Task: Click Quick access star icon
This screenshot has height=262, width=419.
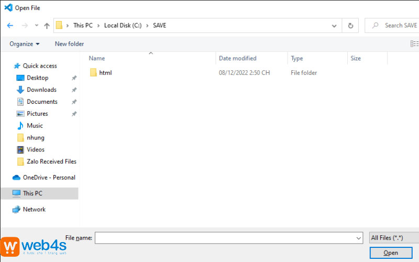Action: click(17, 66)
